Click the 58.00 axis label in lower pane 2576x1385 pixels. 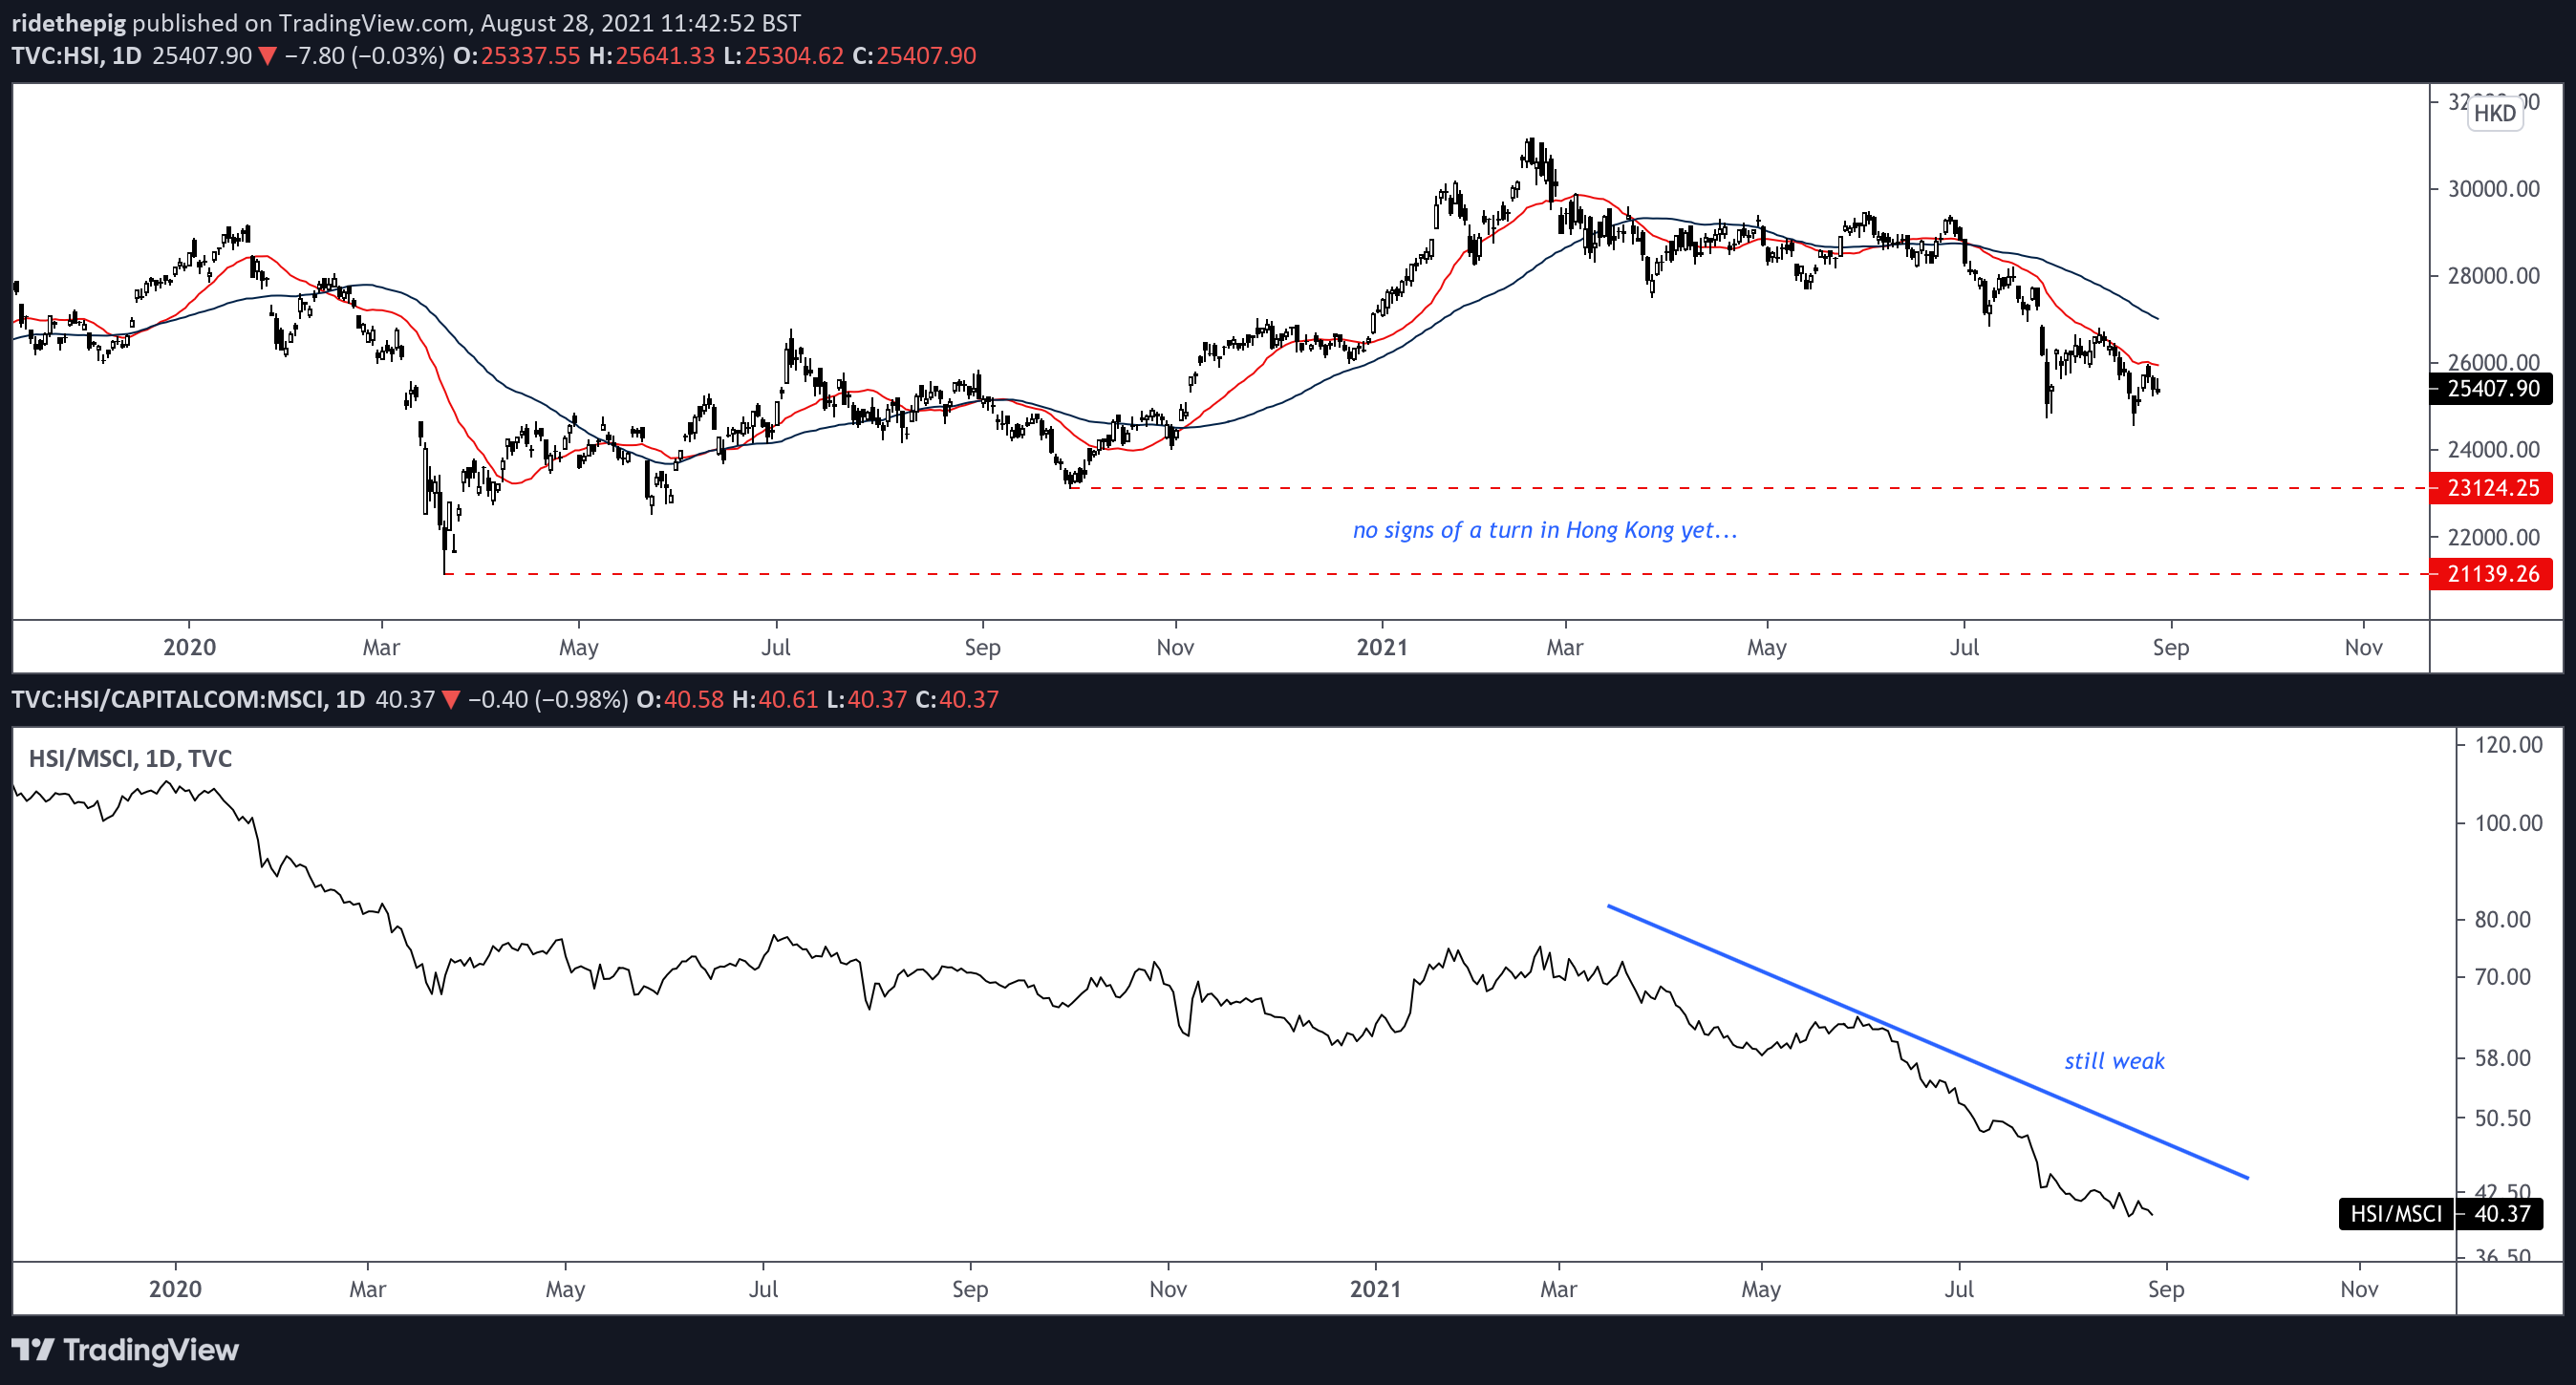coord(2502,1059)
